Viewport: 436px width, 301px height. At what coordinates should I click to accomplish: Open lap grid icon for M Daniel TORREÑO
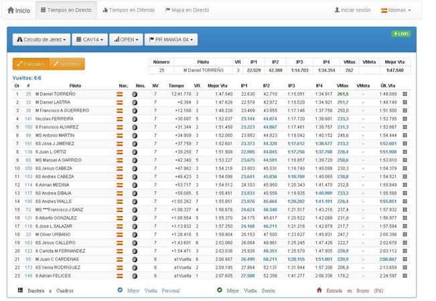405,94
